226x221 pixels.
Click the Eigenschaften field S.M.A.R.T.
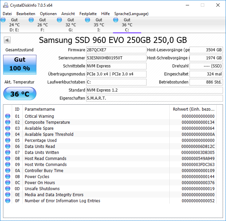155,98
